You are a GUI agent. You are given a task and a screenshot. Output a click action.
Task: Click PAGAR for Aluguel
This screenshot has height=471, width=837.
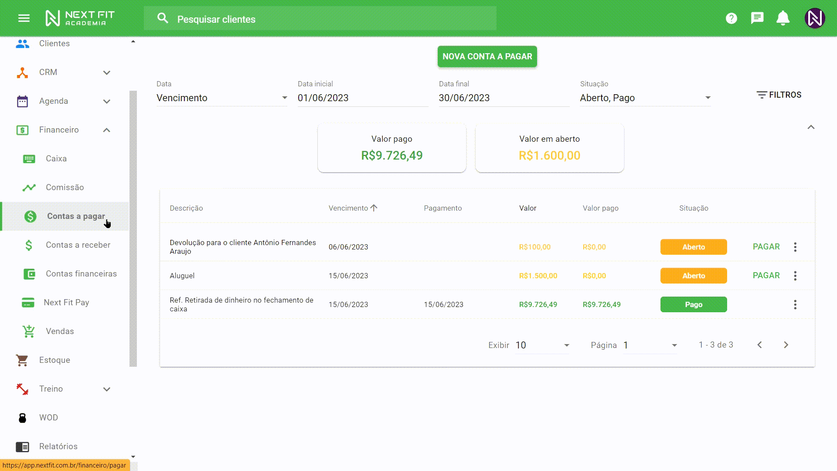pyautogui.click(x=766, y=276)
